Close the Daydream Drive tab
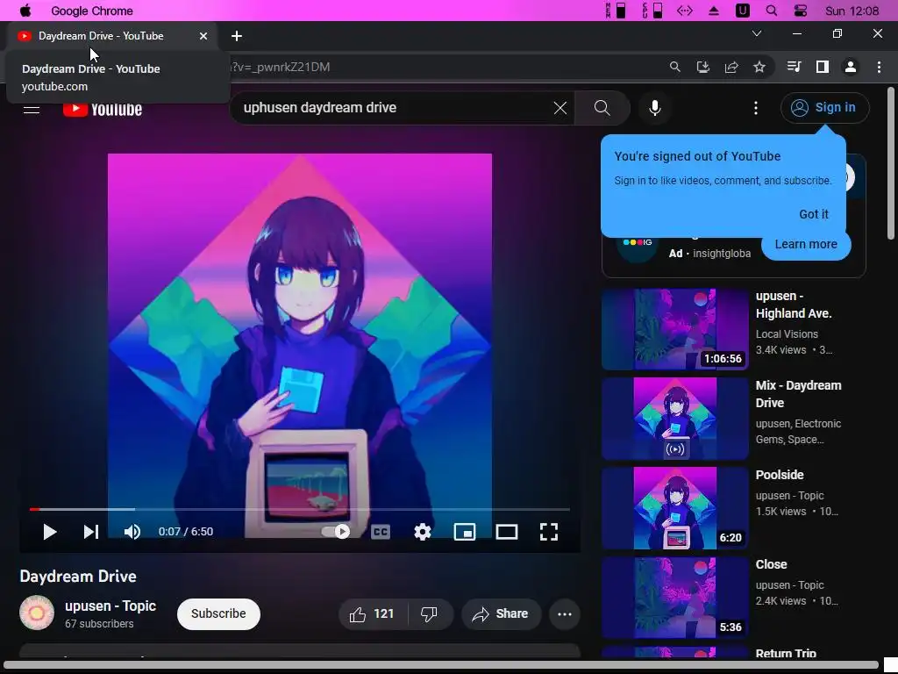The image size is (898, 674). pos(203,35)
